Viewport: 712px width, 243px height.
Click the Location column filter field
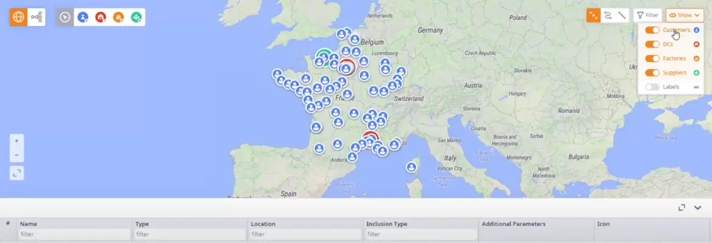click(x=305, y=234)
